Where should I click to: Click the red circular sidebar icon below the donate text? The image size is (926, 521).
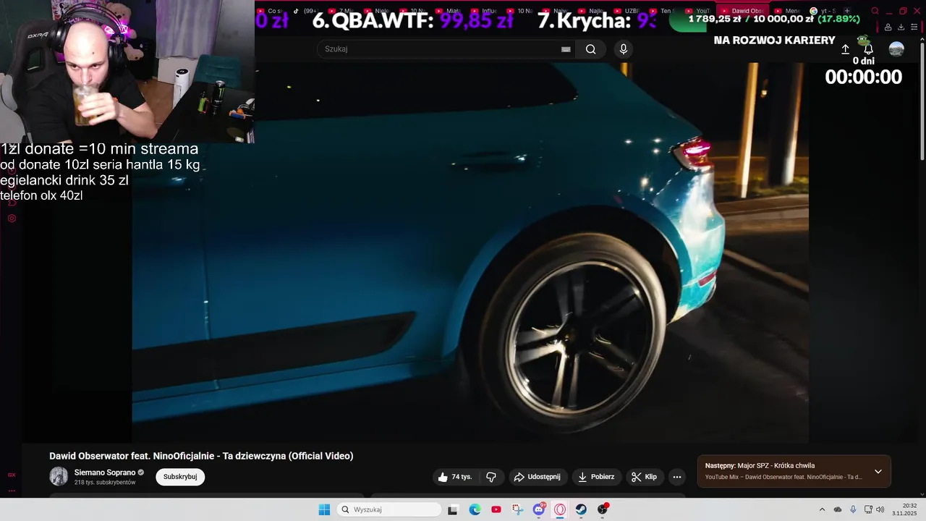(x=12, y=218)
